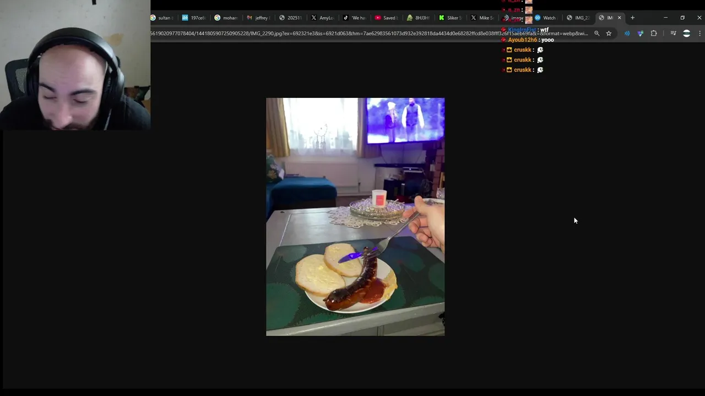Open a new browser tab
Image resolution: width=705 pixels, height=396 pixels.
(632, 18)
